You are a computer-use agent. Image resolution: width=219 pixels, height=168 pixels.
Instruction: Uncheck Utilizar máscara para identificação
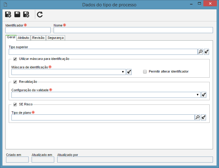(15, 59)
